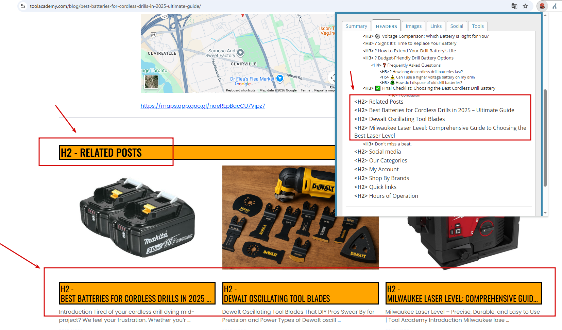This screenshot has width=562, height=330.
Task: Click the Dr Flea's Flea Market pin
Action: [x=280, y=79]
